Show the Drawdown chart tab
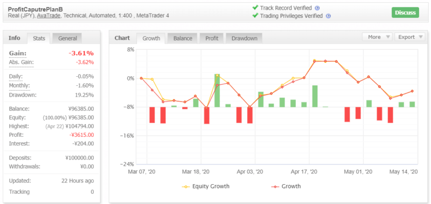This screenshot has width=431, height=204. pos(244,38)
